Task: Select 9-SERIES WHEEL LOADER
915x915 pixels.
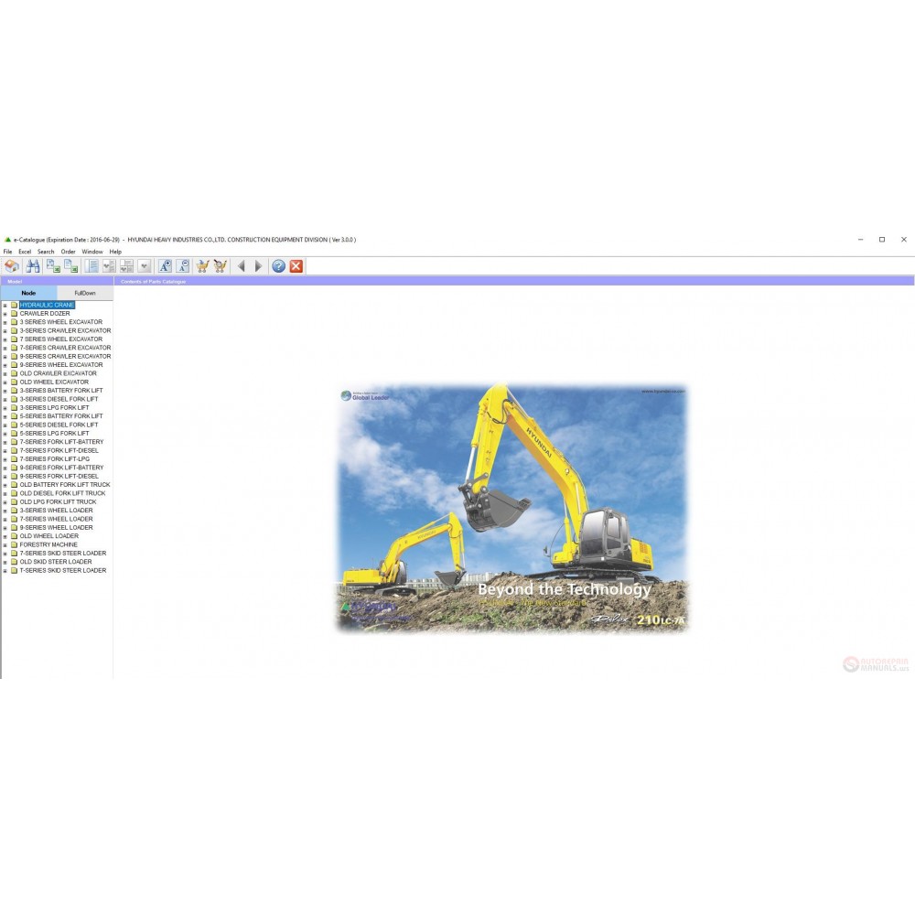Action: pos(56,528)
